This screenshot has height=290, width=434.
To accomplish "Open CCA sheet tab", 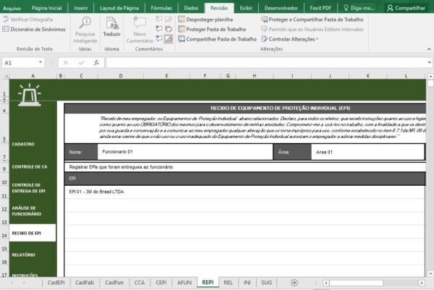I will [x=140, y=283].
